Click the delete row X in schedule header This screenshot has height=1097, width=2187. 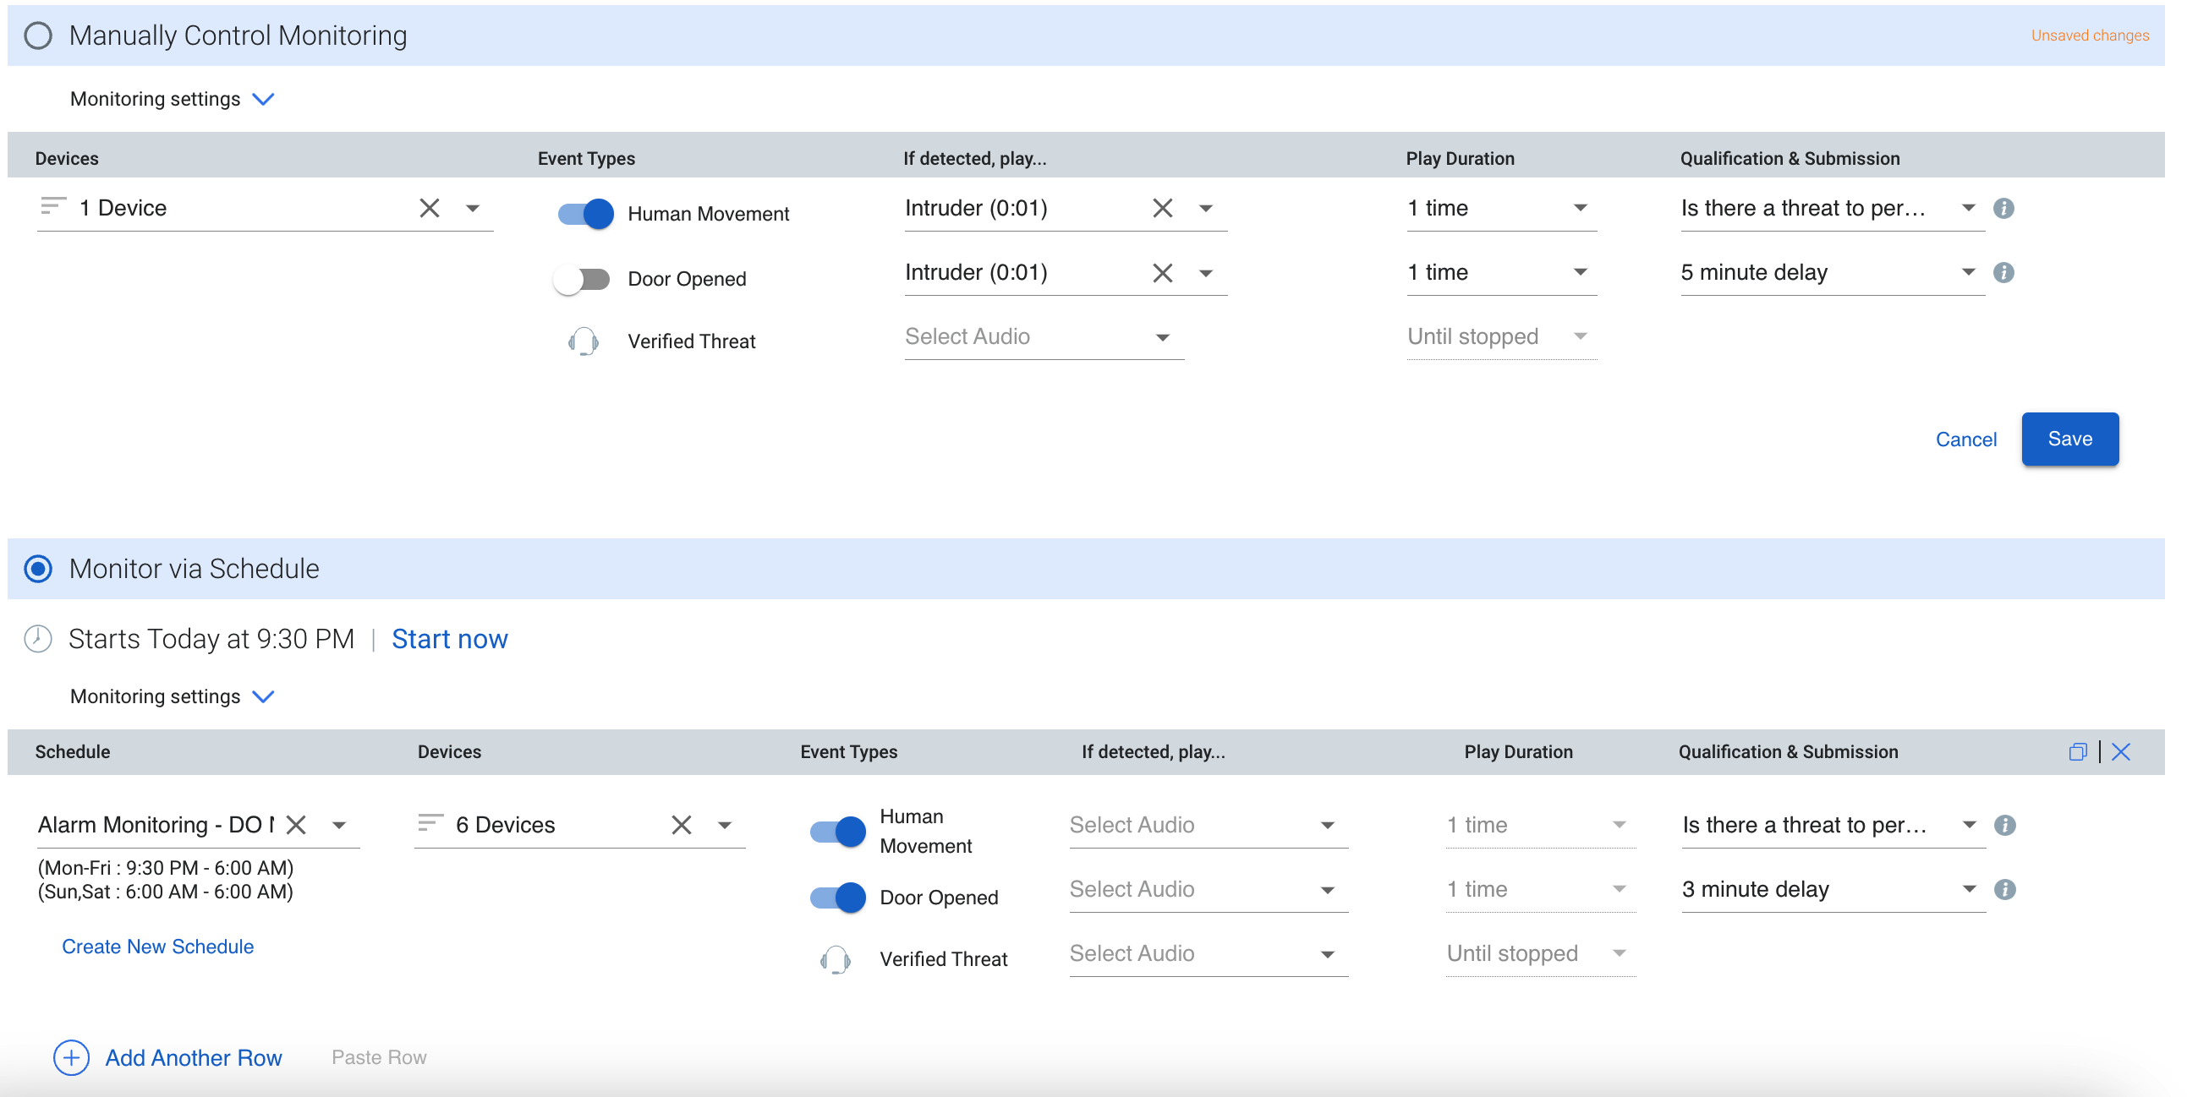point(2121,751)
